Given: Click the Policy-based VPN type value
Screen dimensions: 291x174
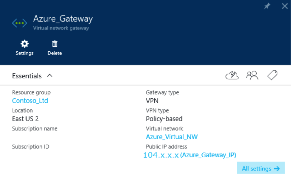Looking at the screenshot, I should (164, 119).
